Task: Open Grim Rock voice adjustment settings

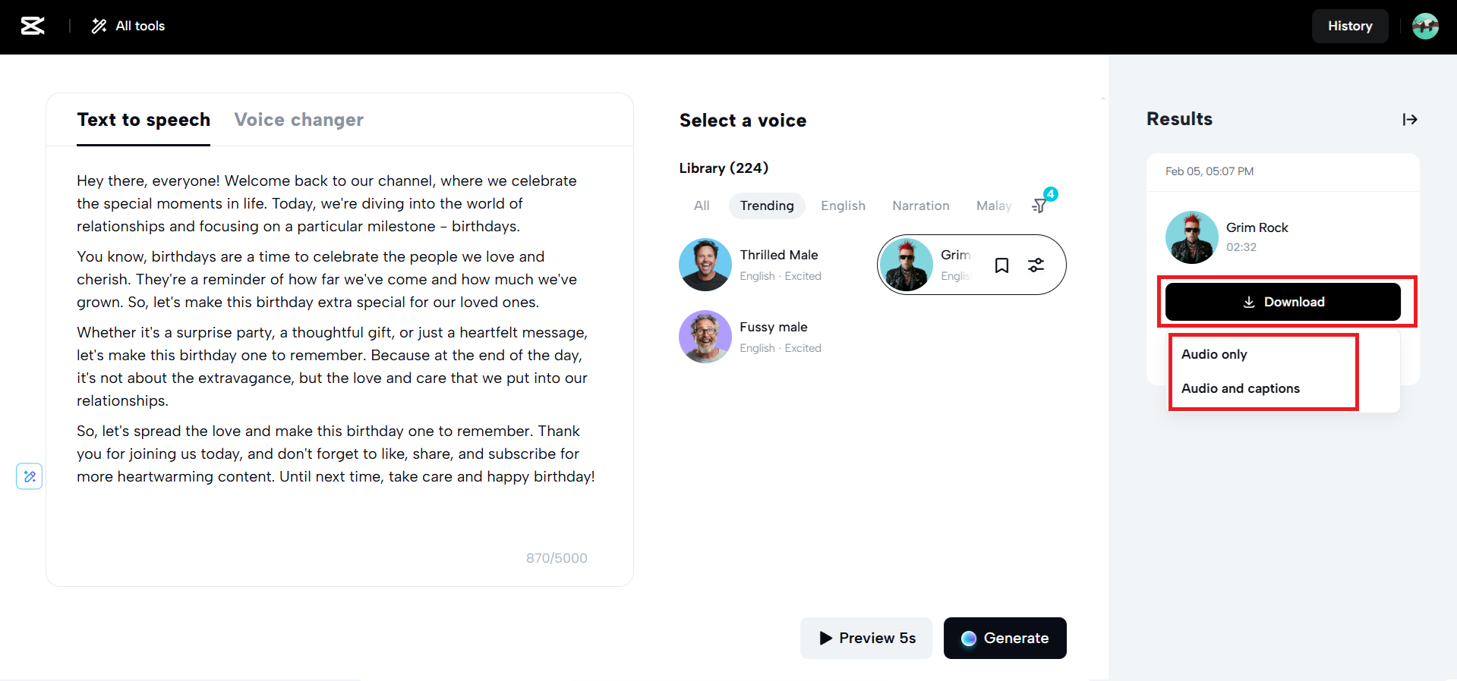Action: (1036, 265)
